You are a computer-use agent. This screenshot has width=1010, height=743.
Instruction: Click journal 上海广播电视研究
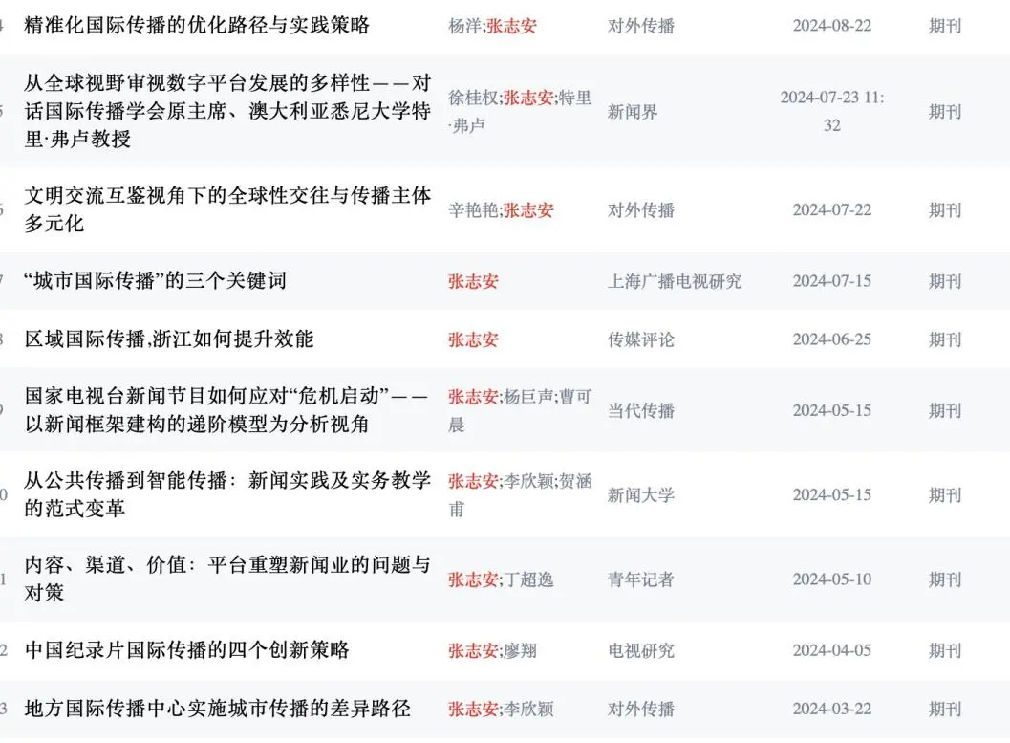click(675, 281)
